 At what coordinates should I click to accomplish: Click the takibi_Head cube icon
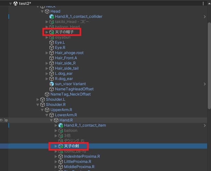(52, 22)
